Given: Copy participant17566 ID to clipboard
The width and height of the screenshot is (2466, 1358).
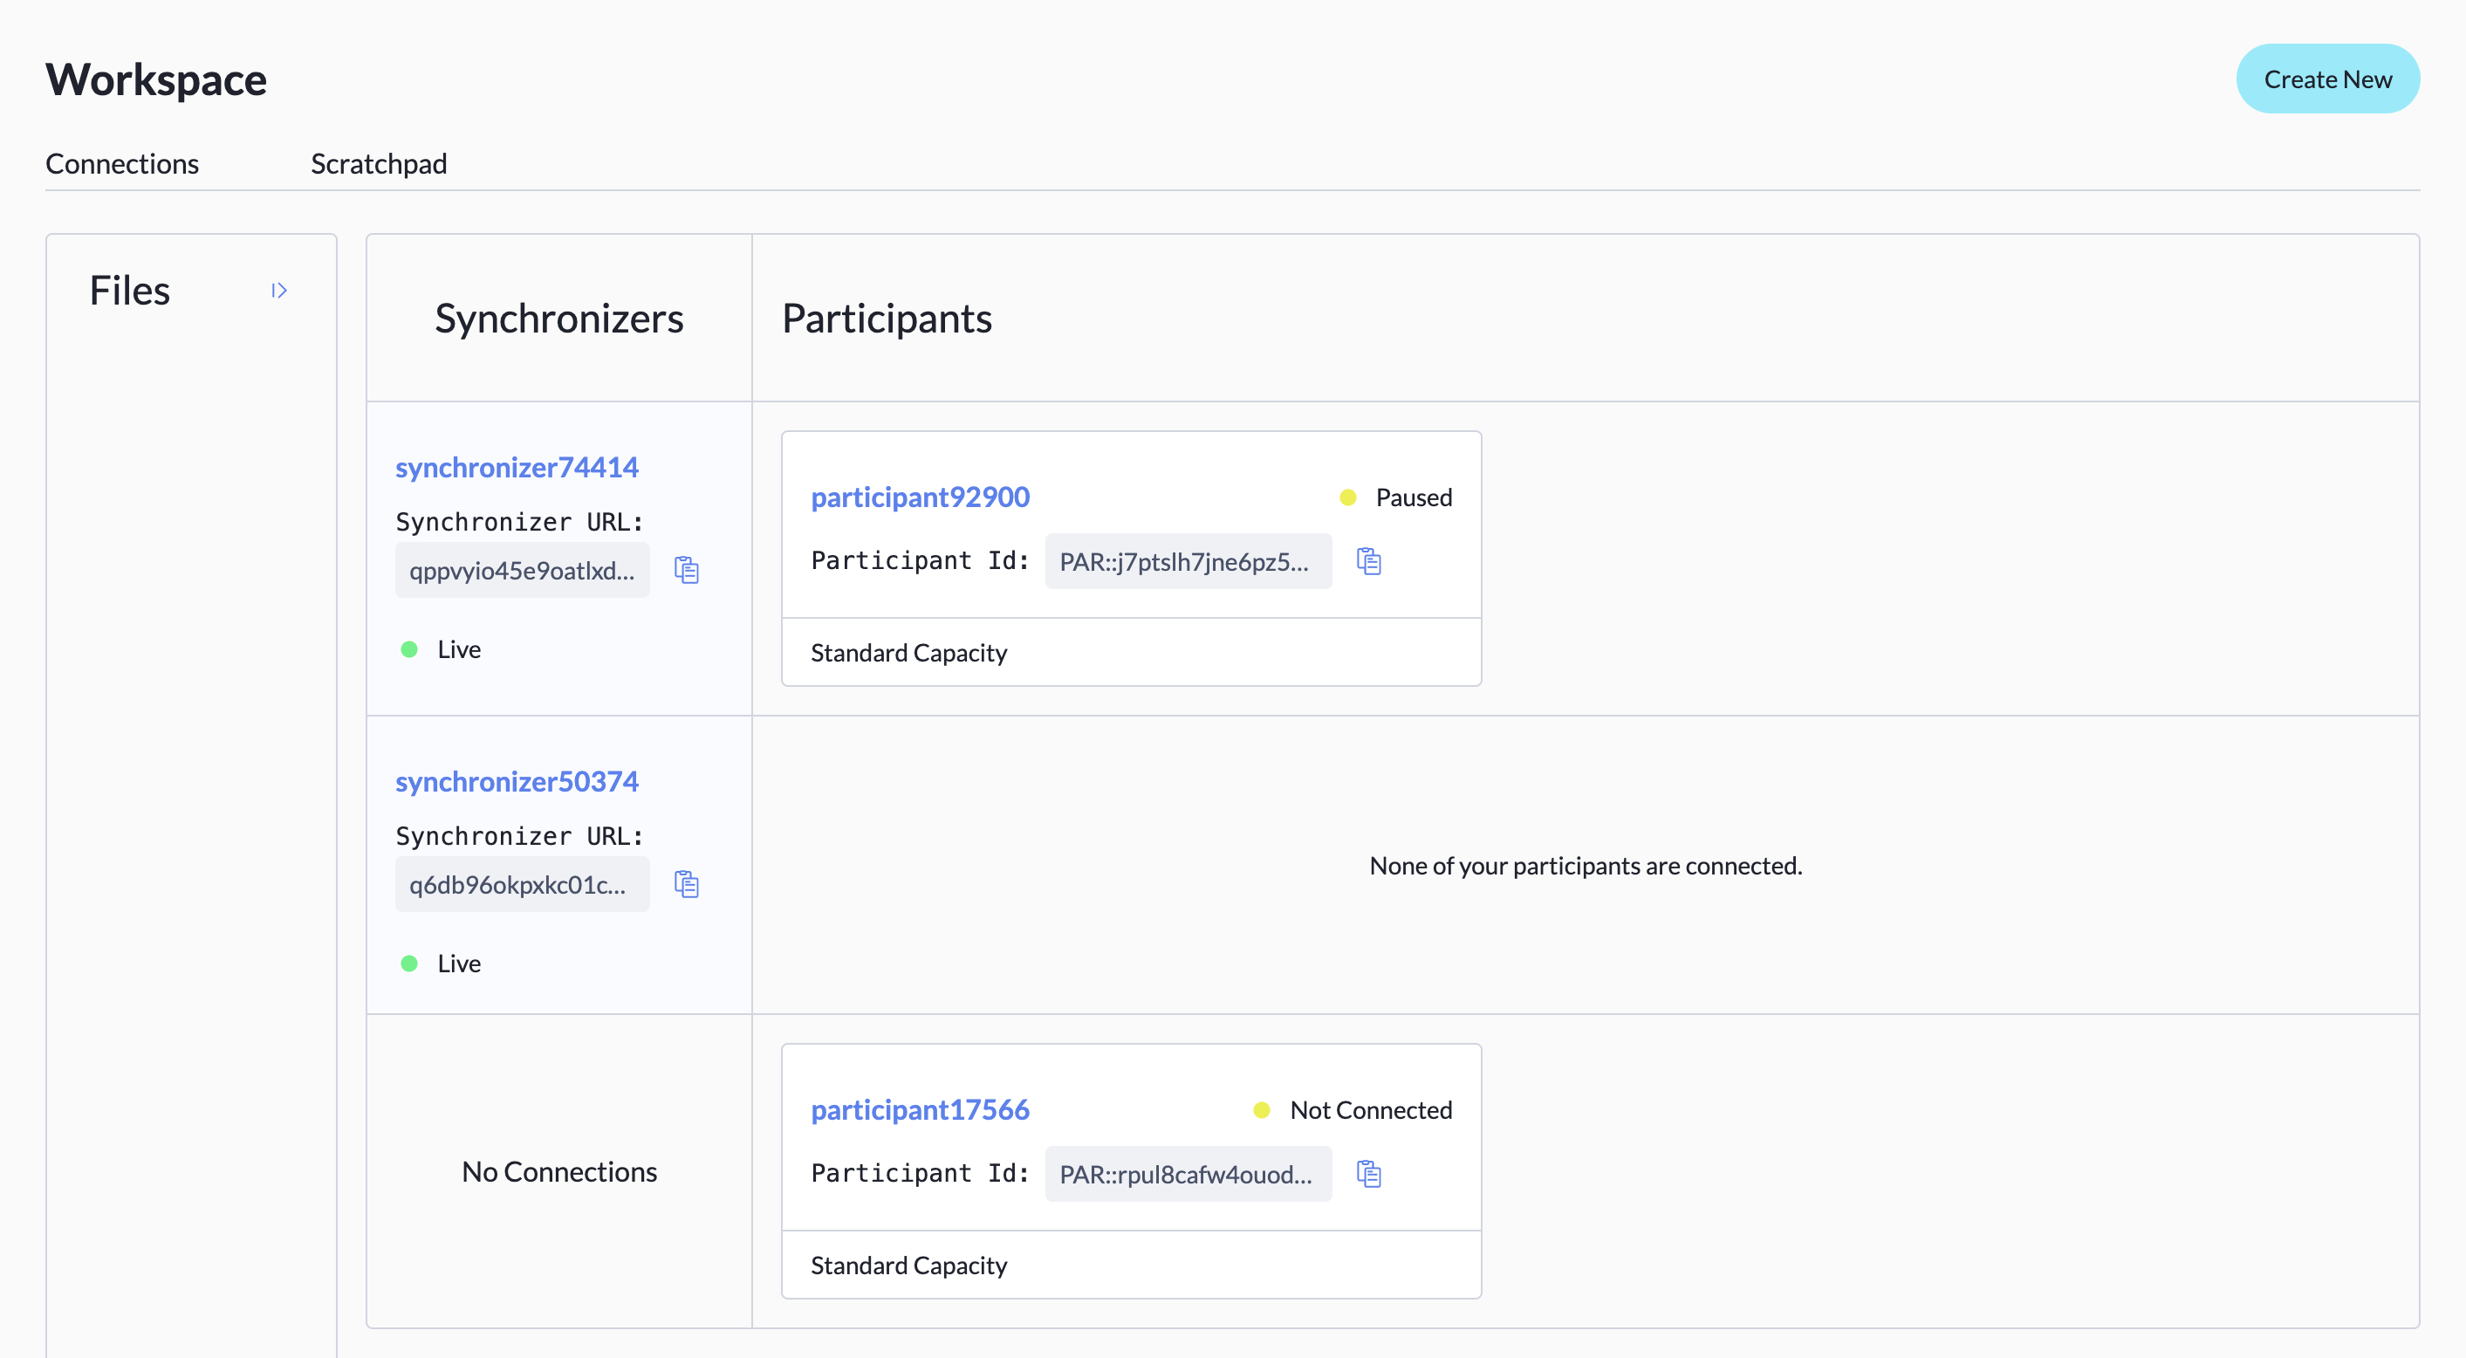Looking at the screenshot, I should click(1369, 1173).
